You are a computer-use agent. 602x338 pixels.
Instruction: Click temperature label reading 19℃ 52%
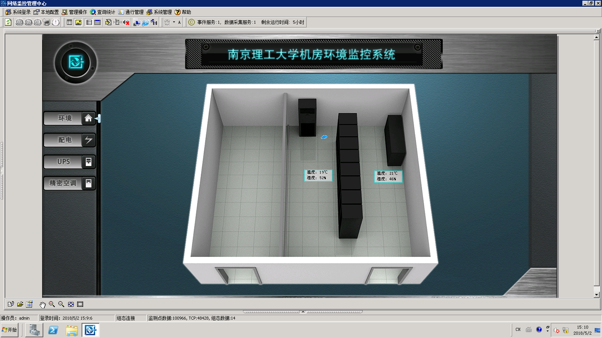click(x=318, y=175)
